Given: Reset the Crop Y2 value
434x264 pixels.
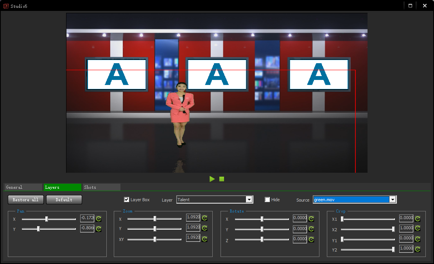Looking at the screenshot, I should (418, 249).
